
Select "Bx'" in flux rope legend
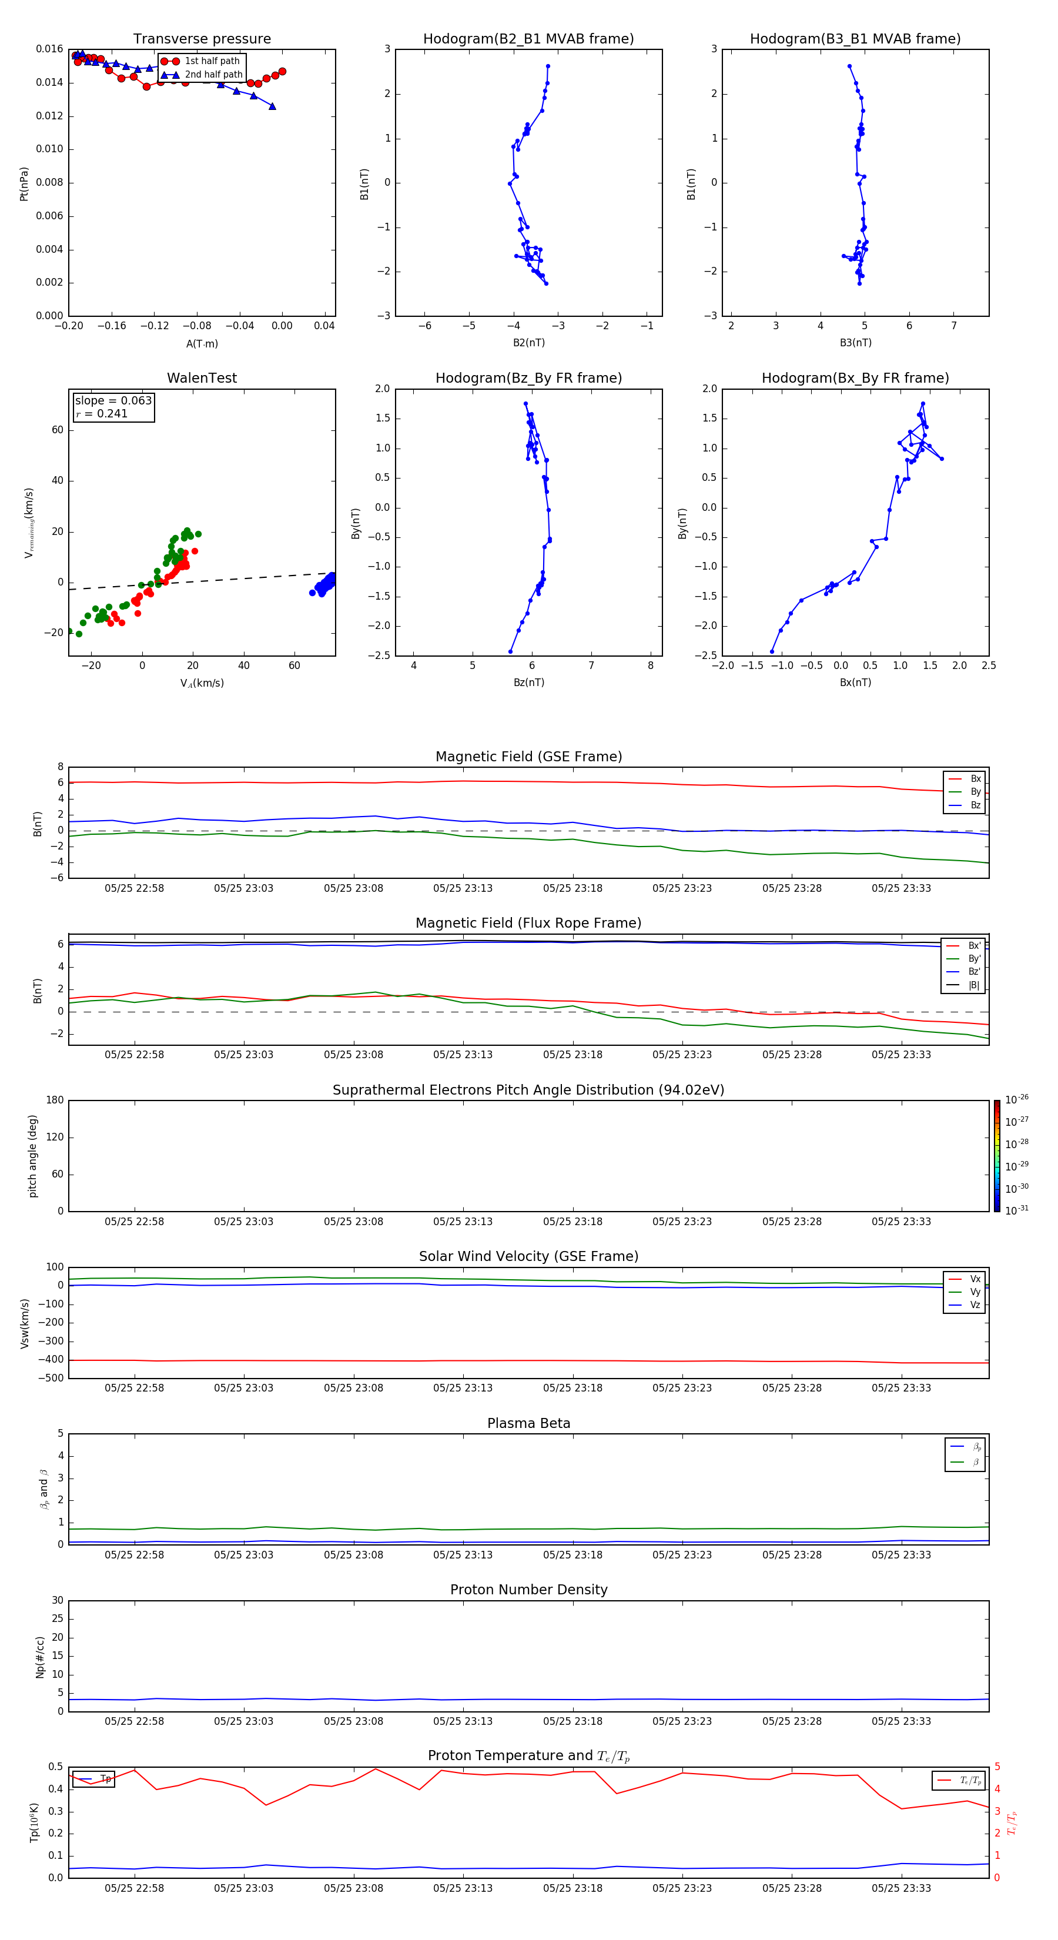pos(964,946)
